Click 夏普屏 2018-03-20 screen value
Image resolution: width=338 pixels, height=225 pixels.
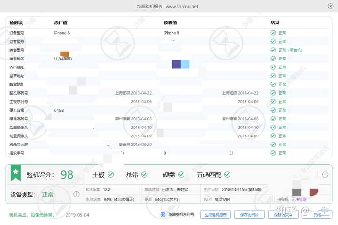click(135, 144)
